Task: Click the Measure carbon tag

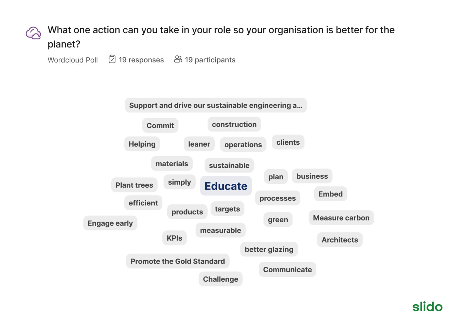Action: pyautogui.click(x=341, y=218)
